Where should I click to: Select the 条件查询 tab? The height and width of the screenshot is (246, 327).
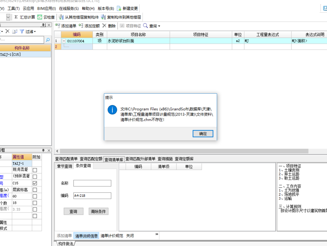pos(83,166)
